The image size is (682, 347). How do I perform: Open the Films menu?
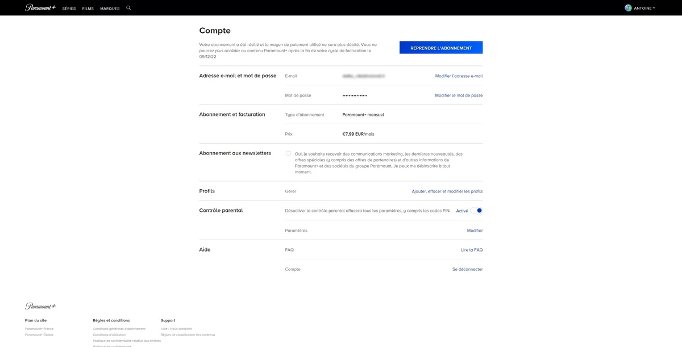88,9
